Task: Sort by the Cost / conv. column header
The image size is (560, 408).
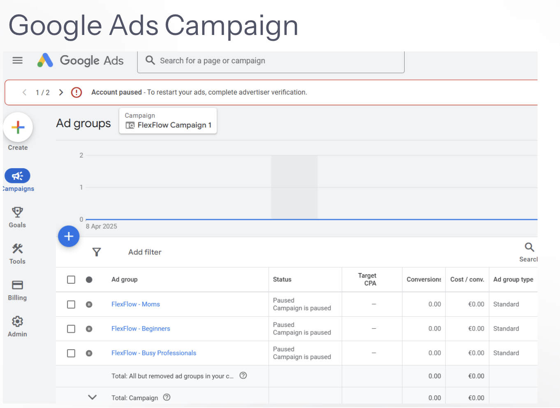Action: (467, 280)
